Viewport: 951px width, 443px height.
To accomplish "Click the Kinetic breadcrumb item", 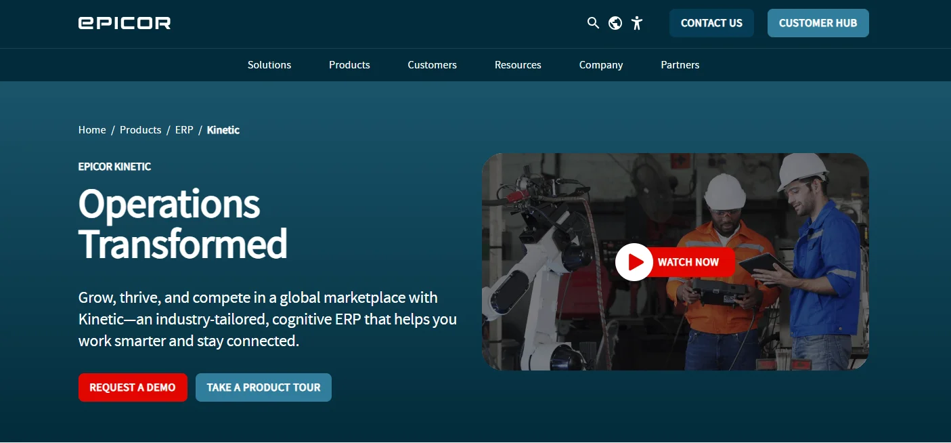I will coord(223,130).
